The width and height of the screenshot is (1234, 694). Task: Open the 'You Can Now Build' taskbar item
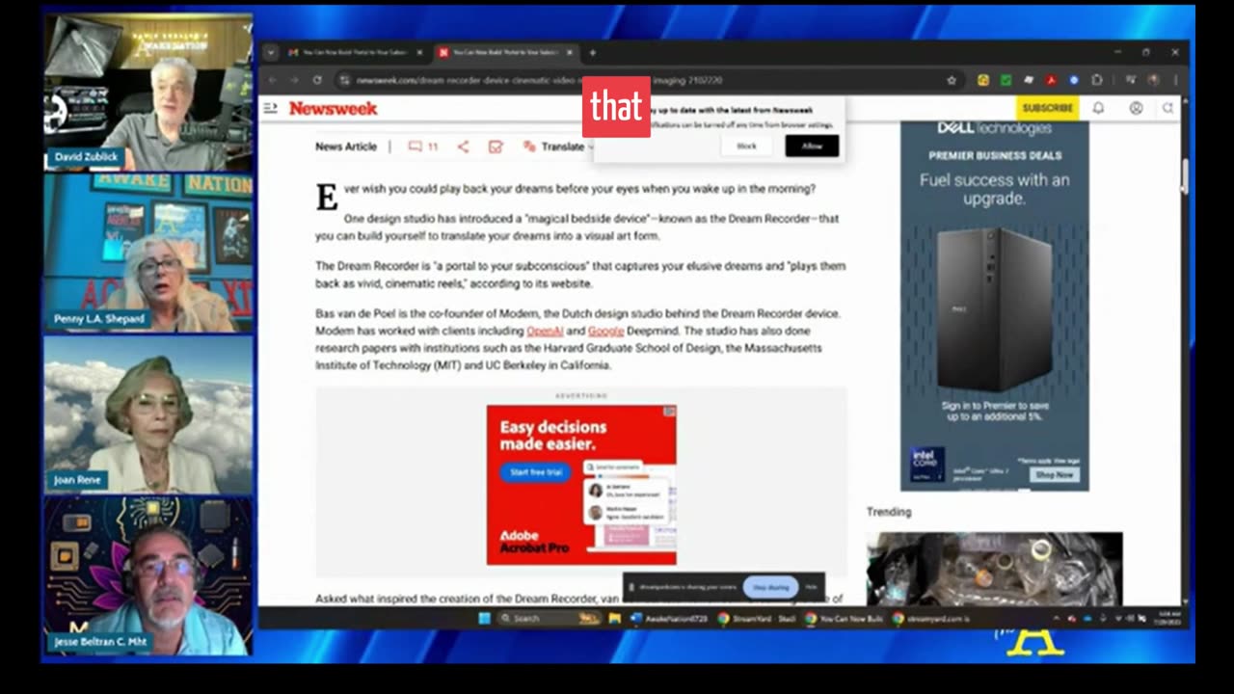[x=845, y=619]
